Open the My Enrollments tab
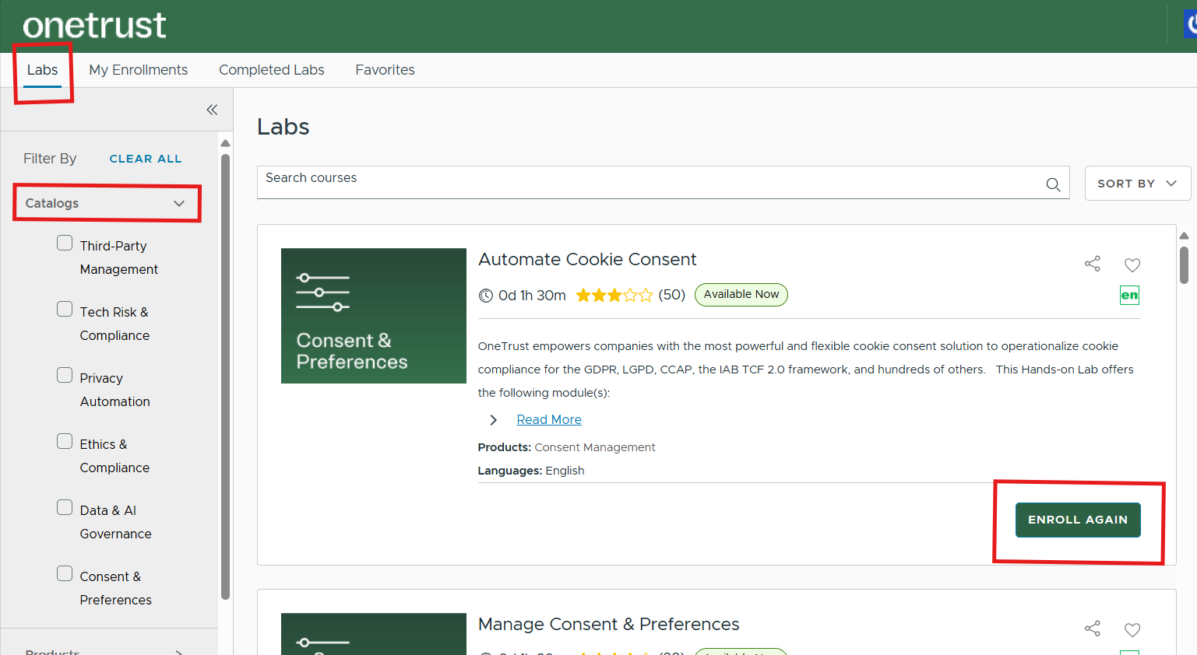 pos(138,70)
